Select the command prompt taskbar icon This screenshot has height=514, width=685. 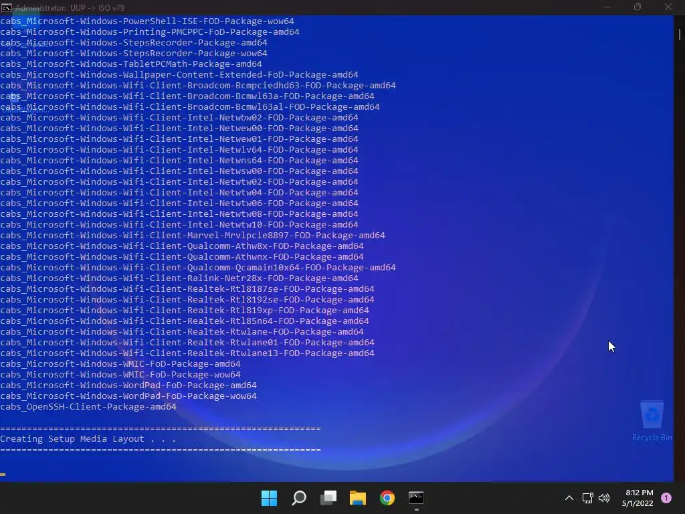click(416, 498)
